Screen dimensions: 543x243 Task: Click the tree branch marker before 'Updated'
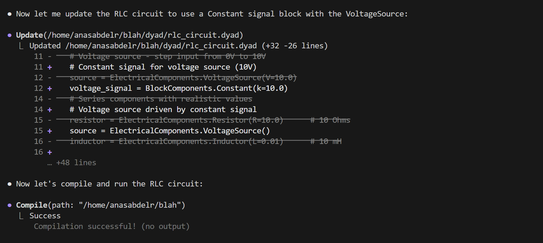point(21,46)
